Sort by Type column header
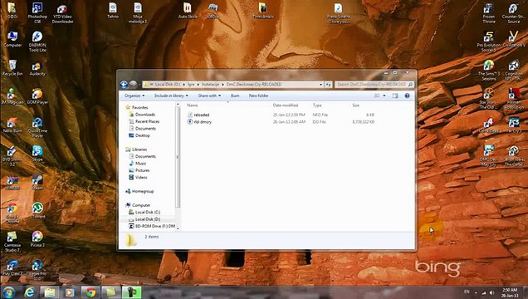The height and width of the screenshot is (299, 528). click(317, 105)
